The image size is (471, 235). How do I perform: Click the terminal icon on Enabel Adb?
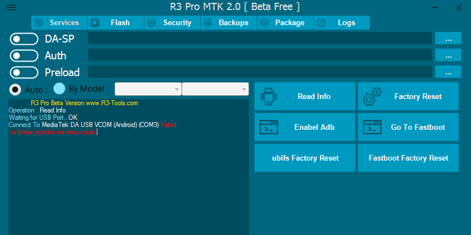[269, 127]
